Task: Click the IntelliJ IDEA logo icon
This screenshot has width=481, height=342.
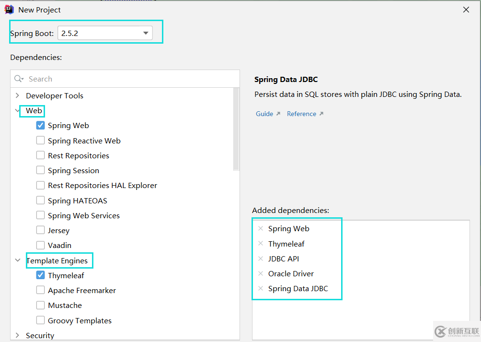Action: 9,10
